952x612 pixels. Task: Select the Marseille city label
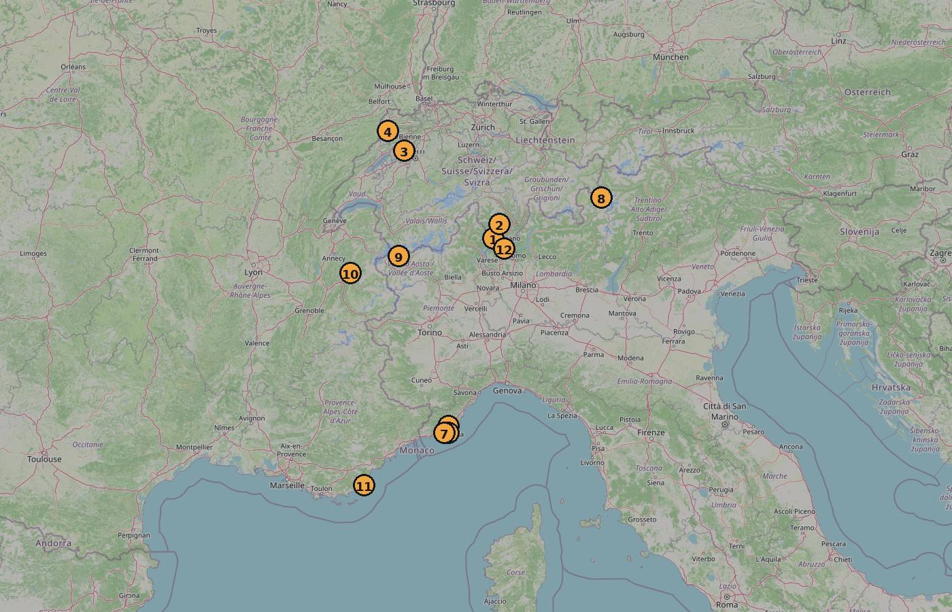pos(287,486)
